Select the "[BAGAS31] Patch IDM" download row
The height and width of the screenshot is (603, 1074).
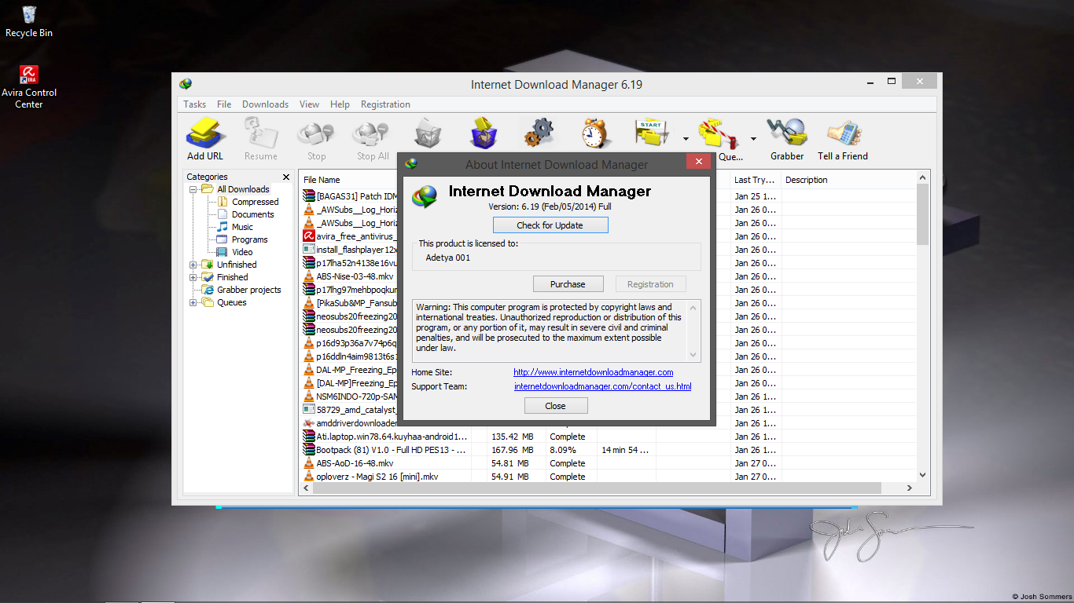click(350, 196)
